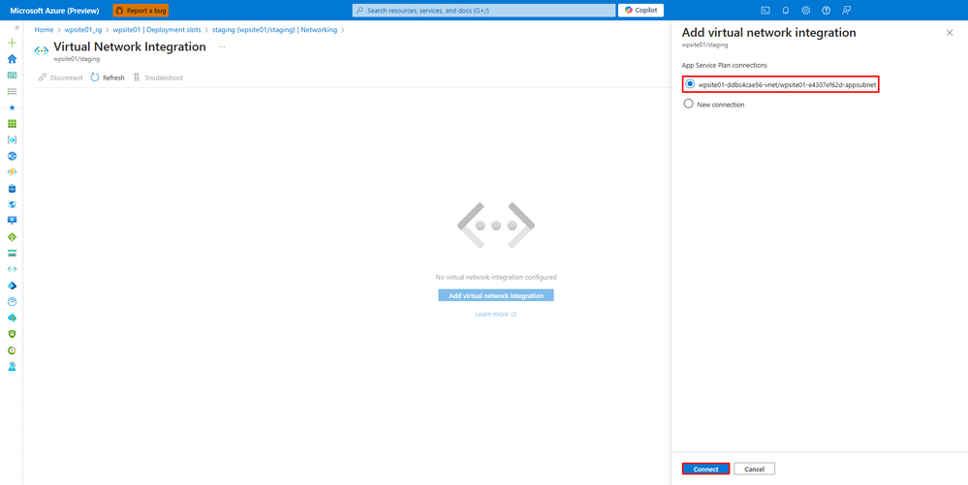This screenshot has width=968, height=485.
Task: Navigate to wpsite01_rg breadcrumb
Action: coord(83,30)
